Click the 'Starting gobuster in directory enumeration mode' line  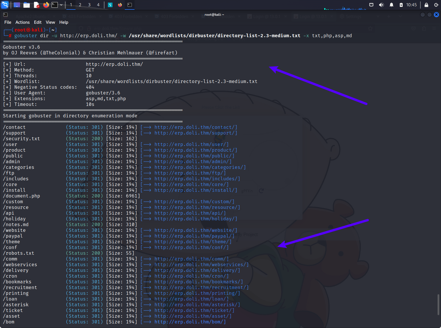(70, 116)
